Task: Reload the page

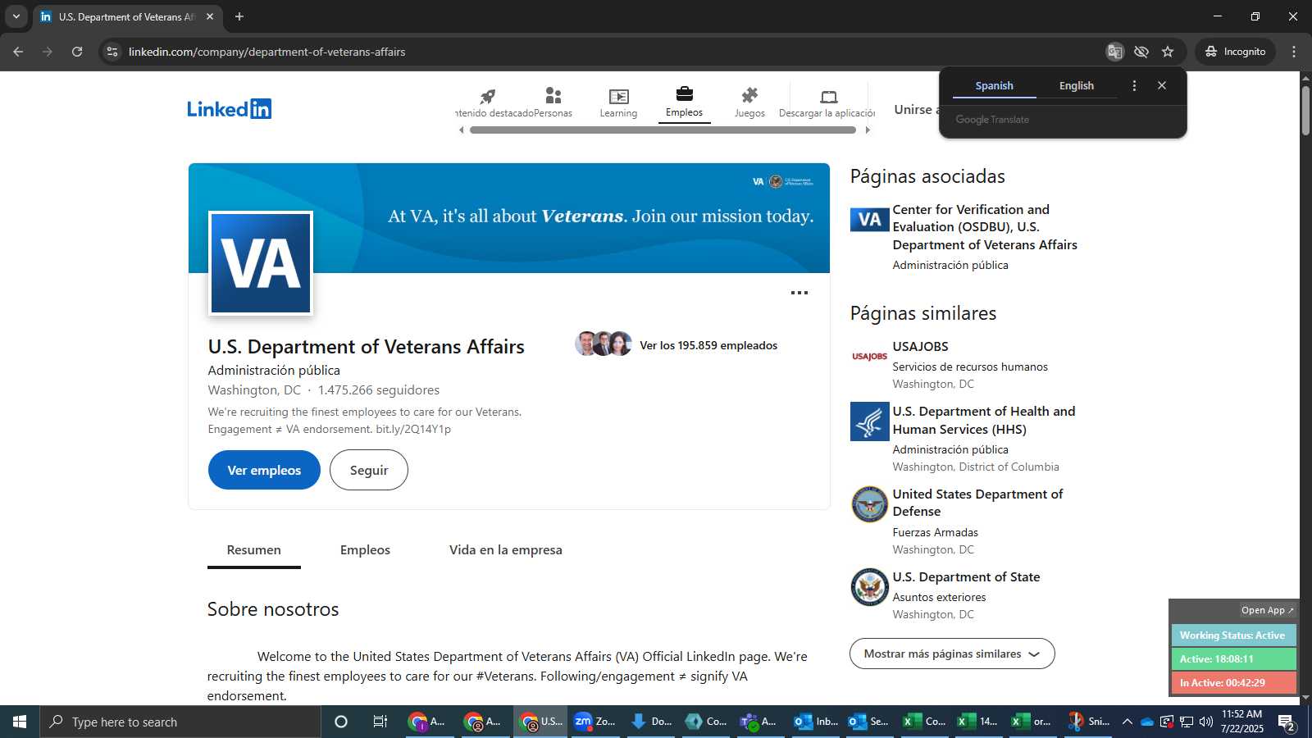Action: coord(77,52)
